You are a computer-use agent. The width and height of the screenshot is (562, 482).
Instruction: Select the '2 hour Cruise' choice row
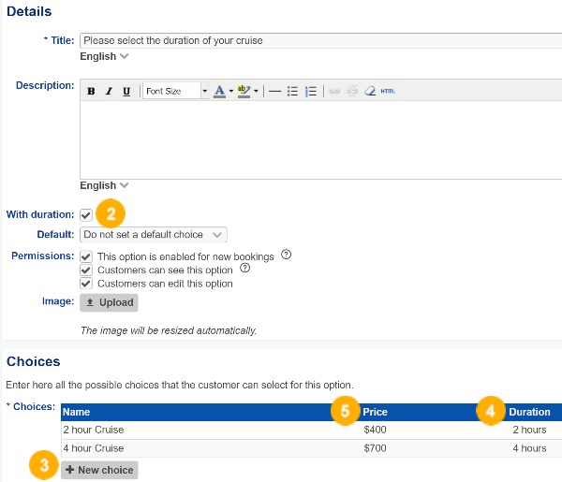click(312, 431)
